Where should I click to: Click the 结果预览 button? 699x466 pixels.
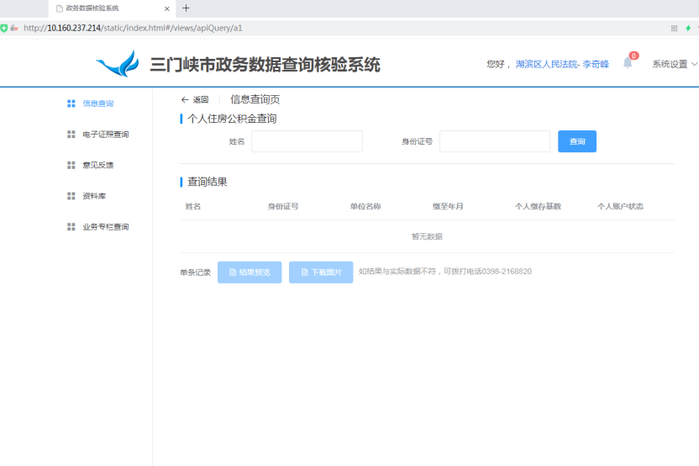pos(250,273)
